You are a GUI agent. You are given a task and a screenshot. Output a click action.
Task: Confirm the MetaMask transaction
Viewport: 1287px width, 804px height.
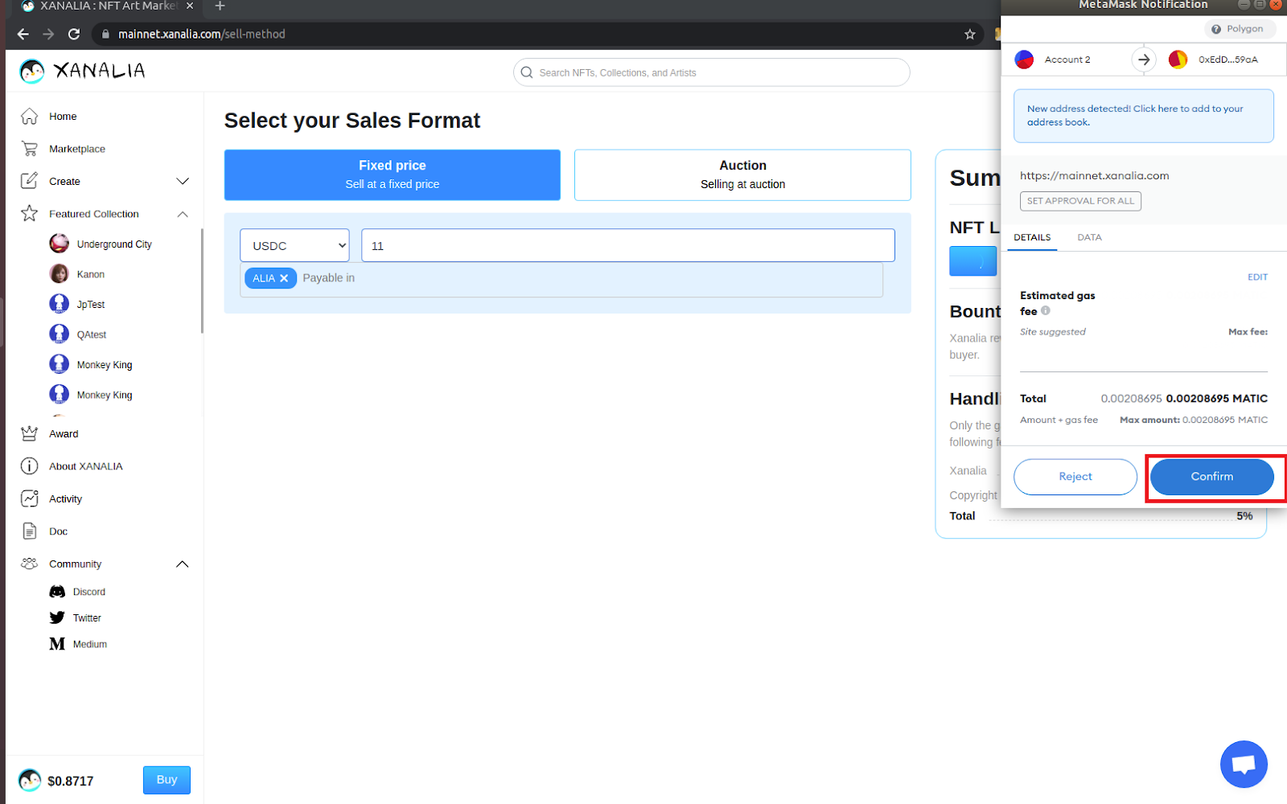(x=1212, y=477)
